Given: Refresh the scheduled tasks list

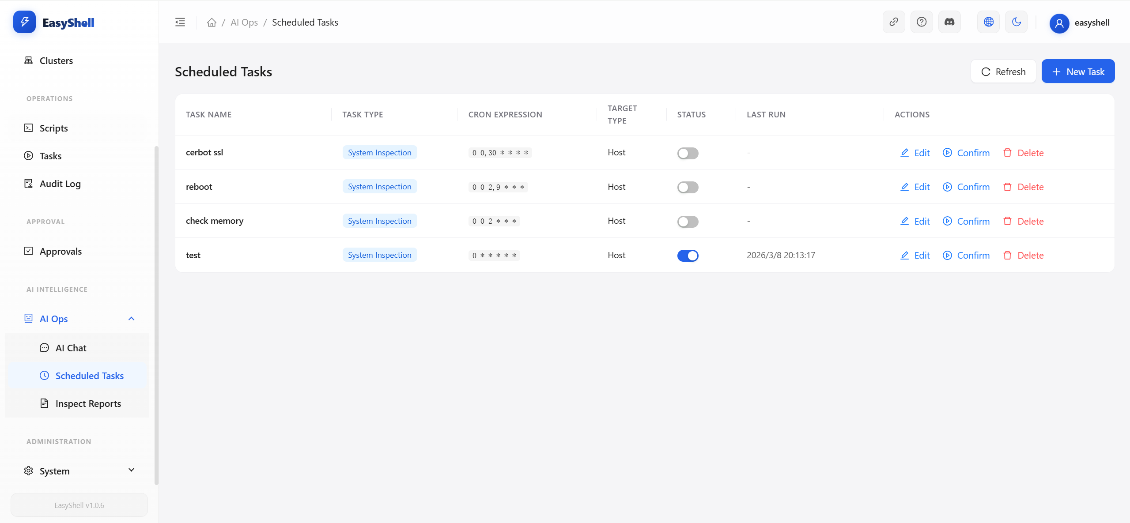Looking at the screenshot, I should point(1003,71).
